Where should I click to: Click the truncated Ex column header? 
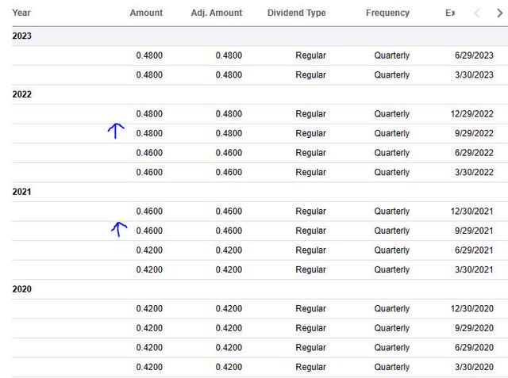(450, 13)
